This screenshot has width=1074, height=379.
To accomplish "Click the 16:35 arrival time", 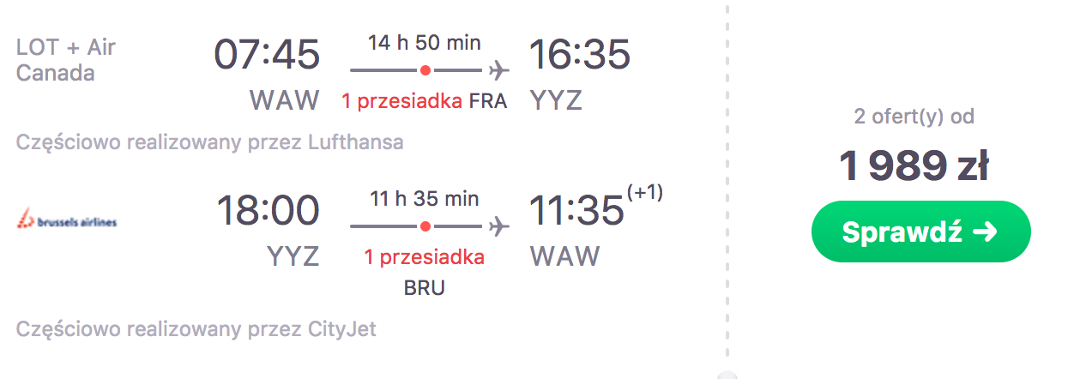I will (580, 54).
